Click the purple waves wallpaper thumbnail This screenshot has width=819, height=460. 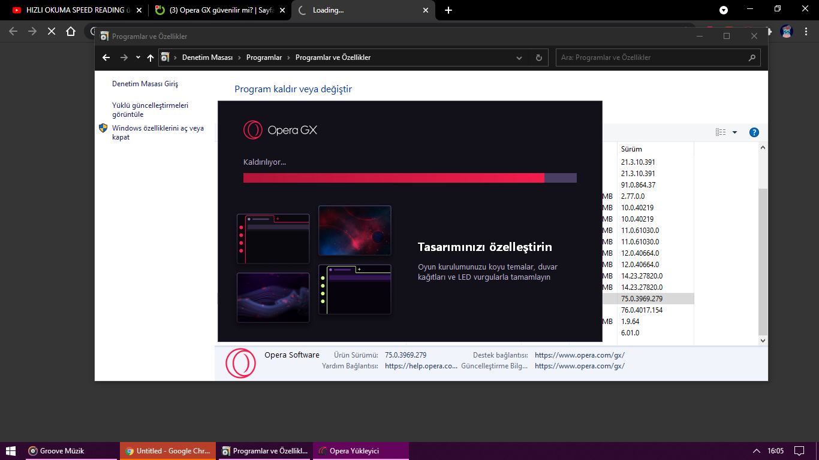point(273,298)
